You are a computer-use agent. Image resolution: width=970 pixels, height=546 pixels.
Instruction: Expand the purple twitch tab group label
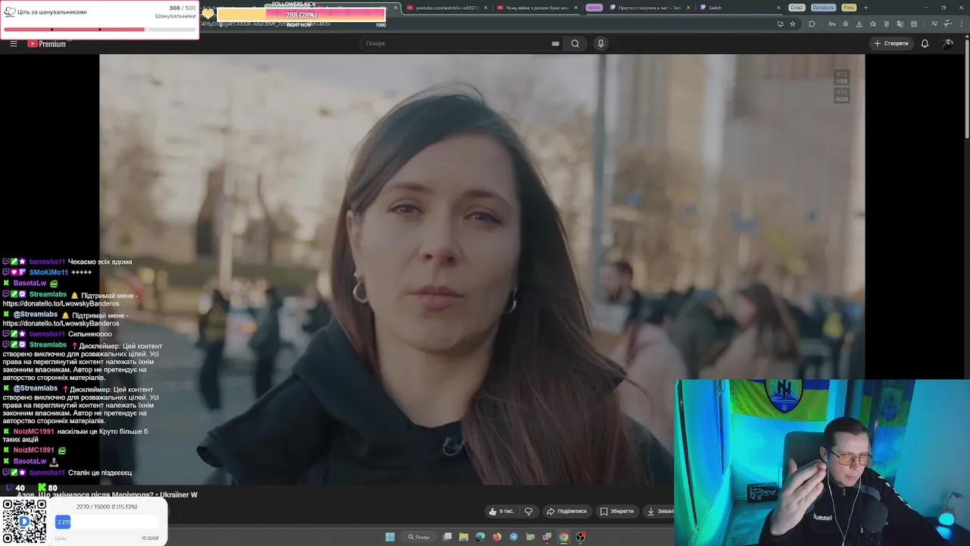[x=594, y=8]
